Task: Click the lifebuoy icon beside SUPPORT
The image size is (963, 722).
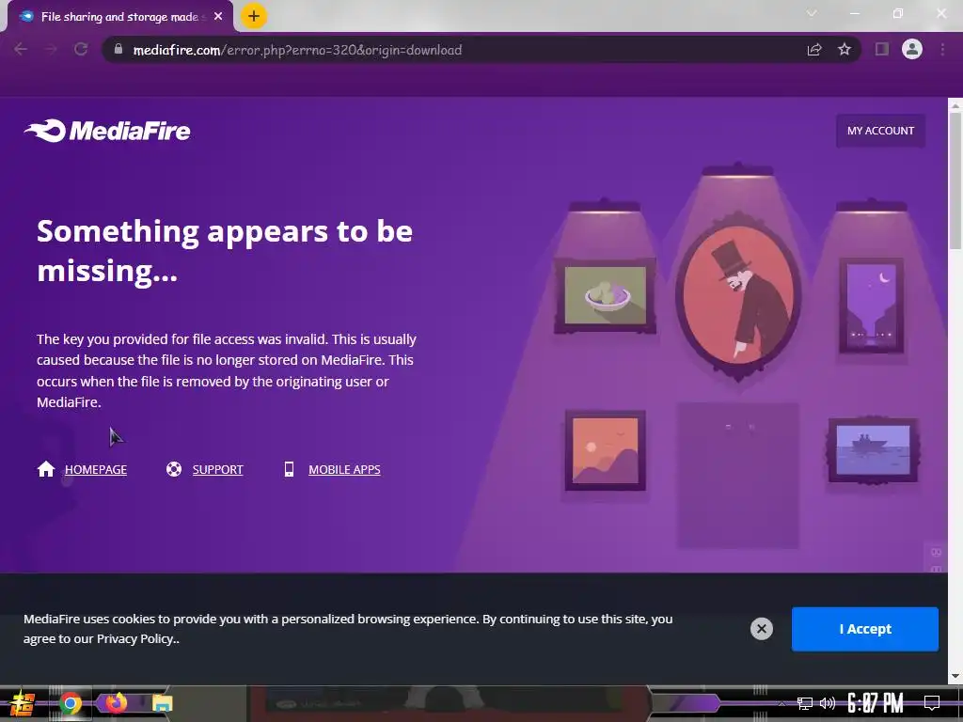Action: point(174,469)
